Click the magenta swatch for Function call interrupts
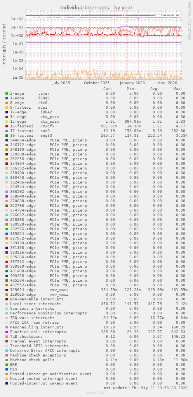The height and width of the screenshot is (397, 193). click(7, 332)
